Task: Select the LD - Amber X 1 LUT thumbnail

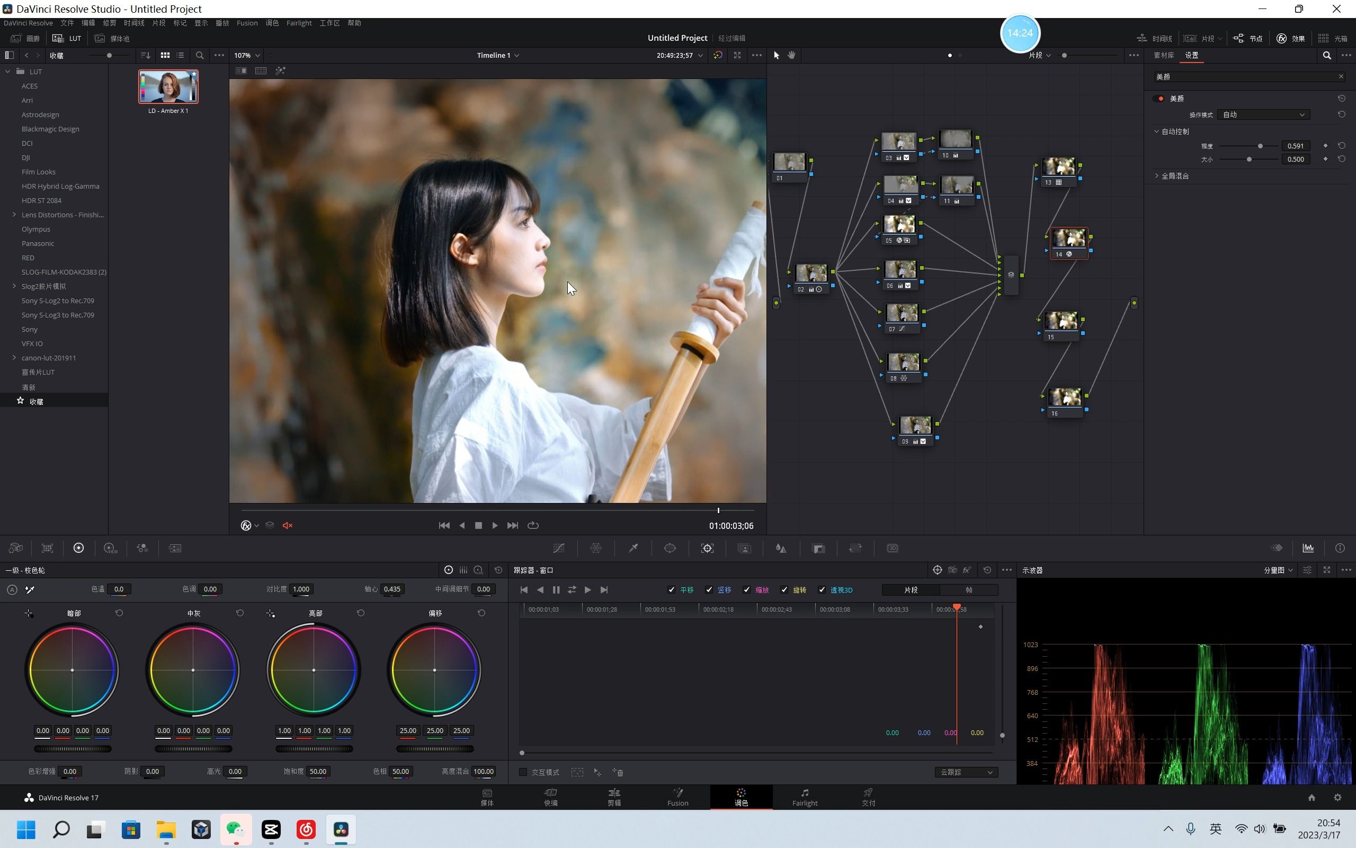Action: coord(168,87)
